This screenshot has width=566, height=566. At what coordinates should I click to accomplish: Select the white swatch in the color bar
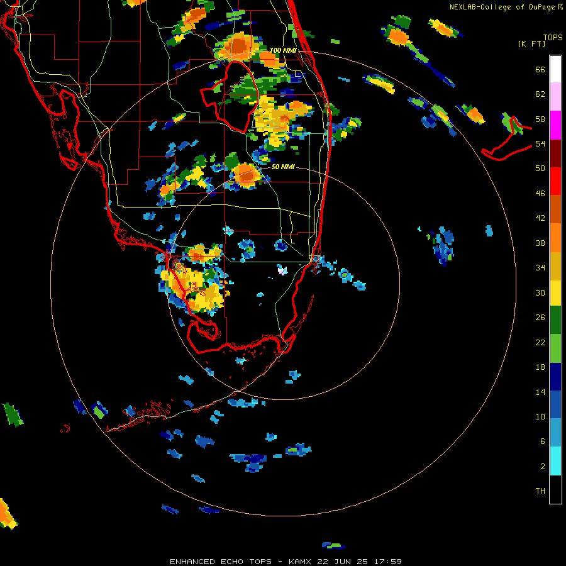[x=555, y=69]
